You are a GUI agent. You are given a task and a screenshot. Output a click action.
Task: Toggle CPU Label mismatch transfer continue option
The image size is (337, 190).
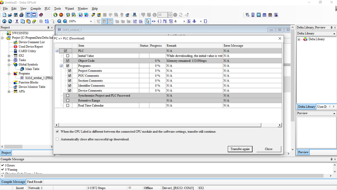coord(57,131)
